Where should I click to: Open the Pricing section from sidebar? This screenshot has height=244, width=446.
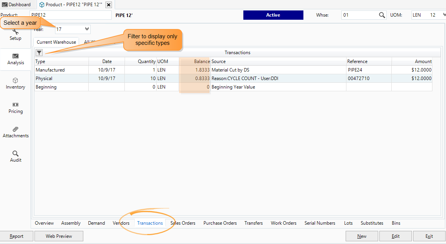pos(15,107)
